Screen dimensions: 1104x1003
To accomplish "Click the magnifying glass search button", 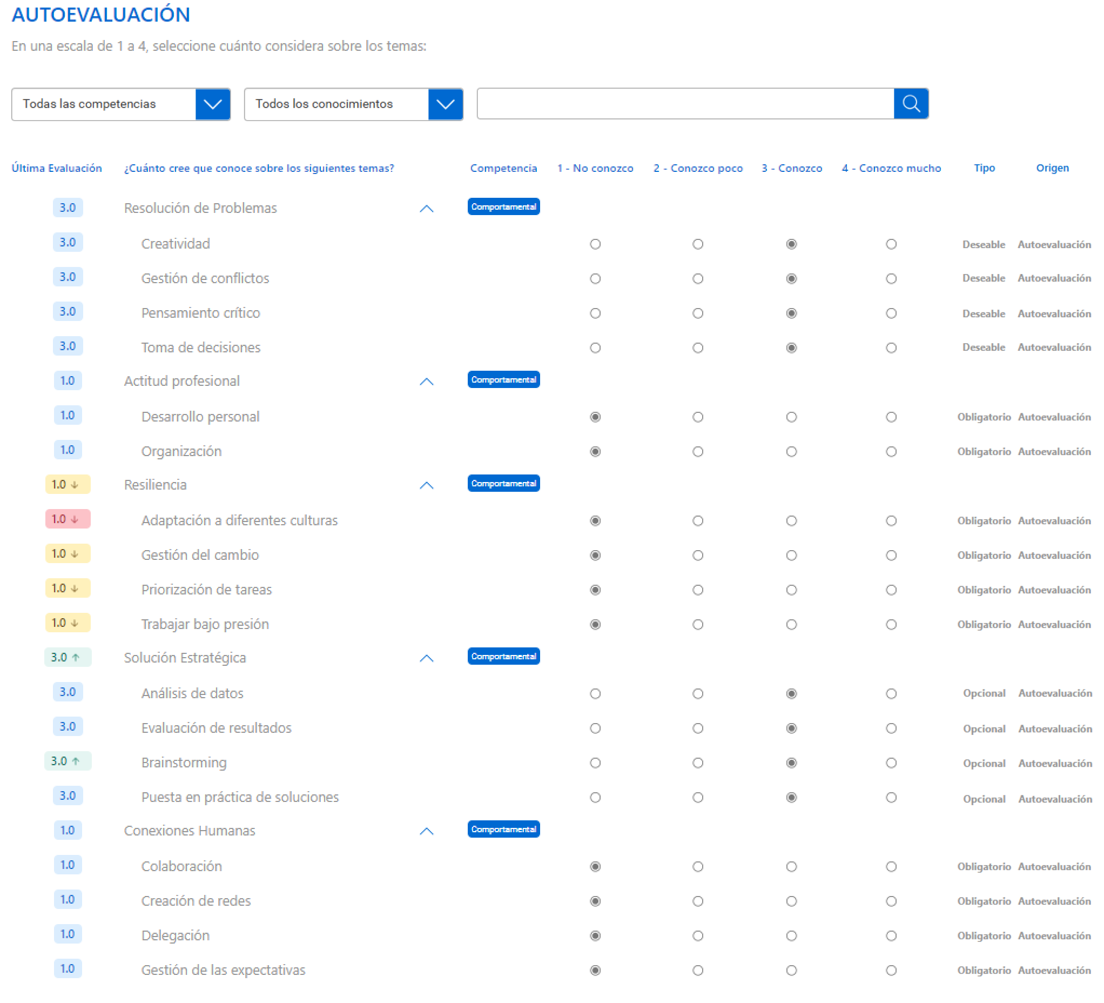I will [x=911, y=104].
